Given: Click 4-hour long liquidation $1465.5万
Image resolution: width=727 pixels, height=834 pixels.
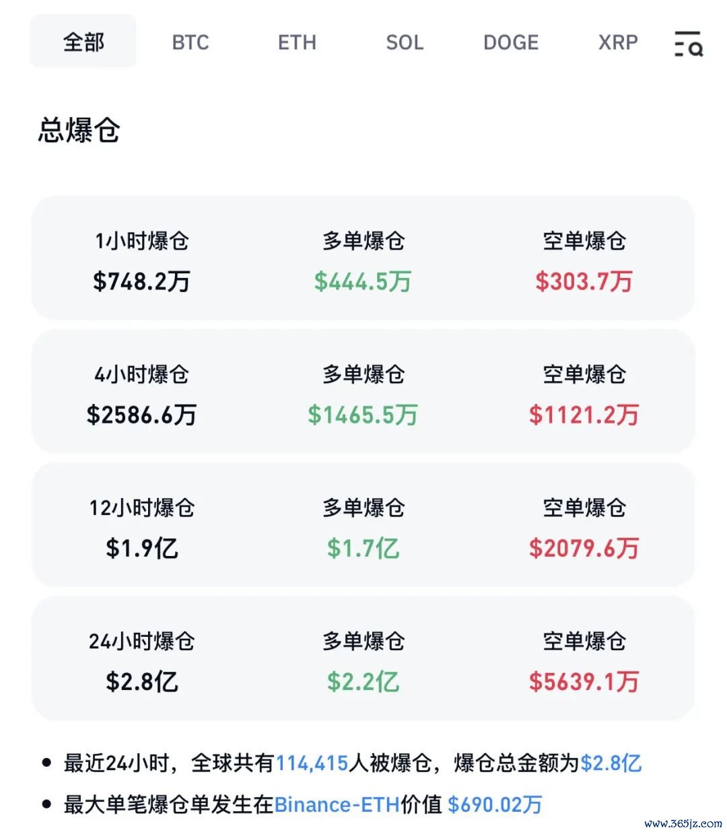Looking at the screenshot, I should [363, 415].
